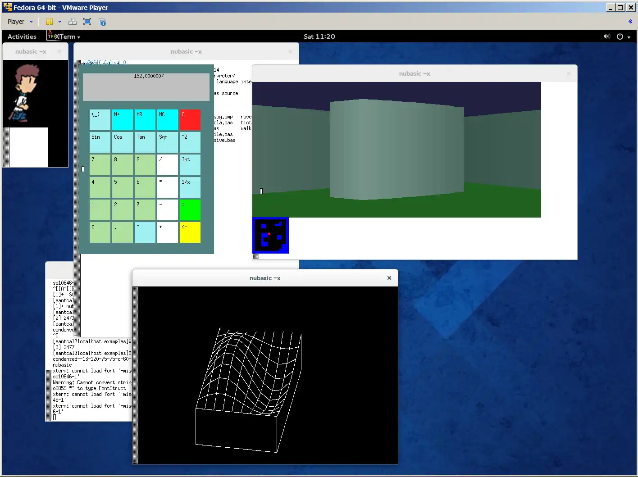Click the terminal text '[3] 2477'

click(x=64, y=347)
